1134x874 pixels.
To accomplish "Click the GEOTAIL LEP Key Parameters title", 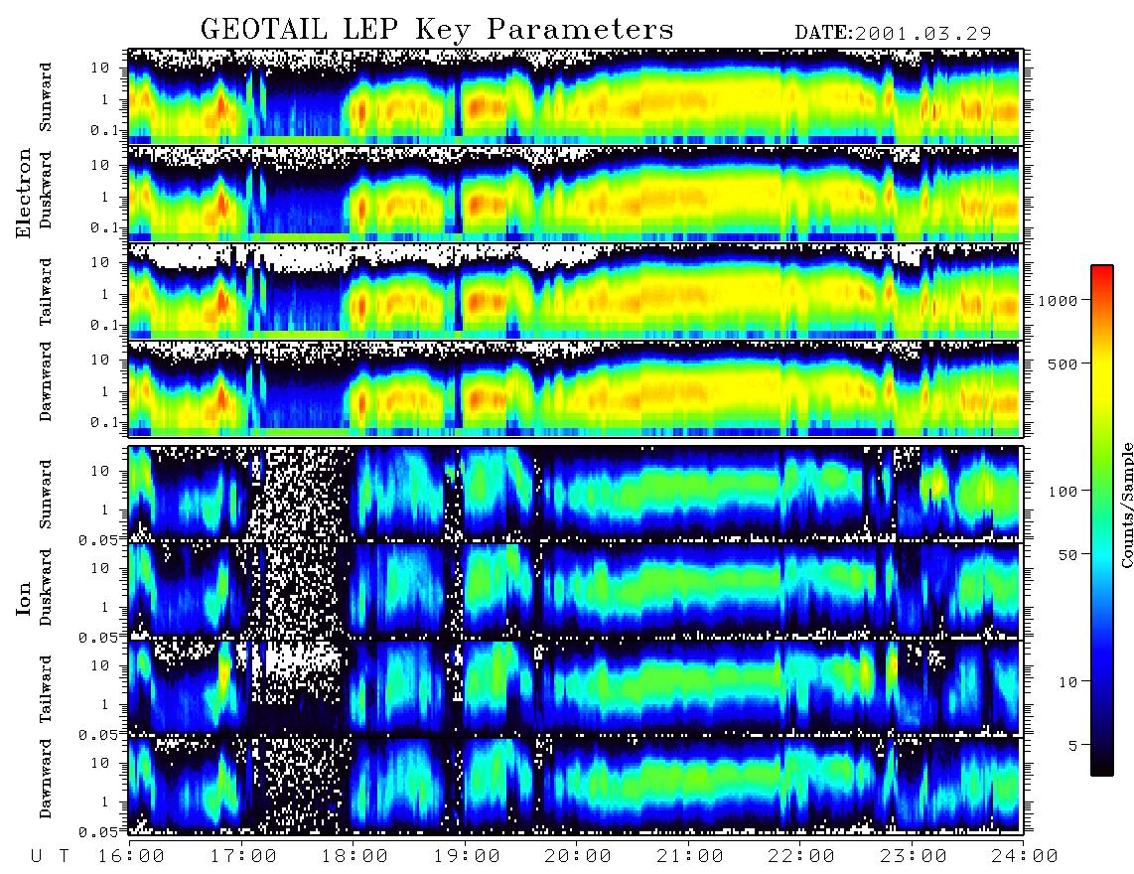I will coord(437,31).
